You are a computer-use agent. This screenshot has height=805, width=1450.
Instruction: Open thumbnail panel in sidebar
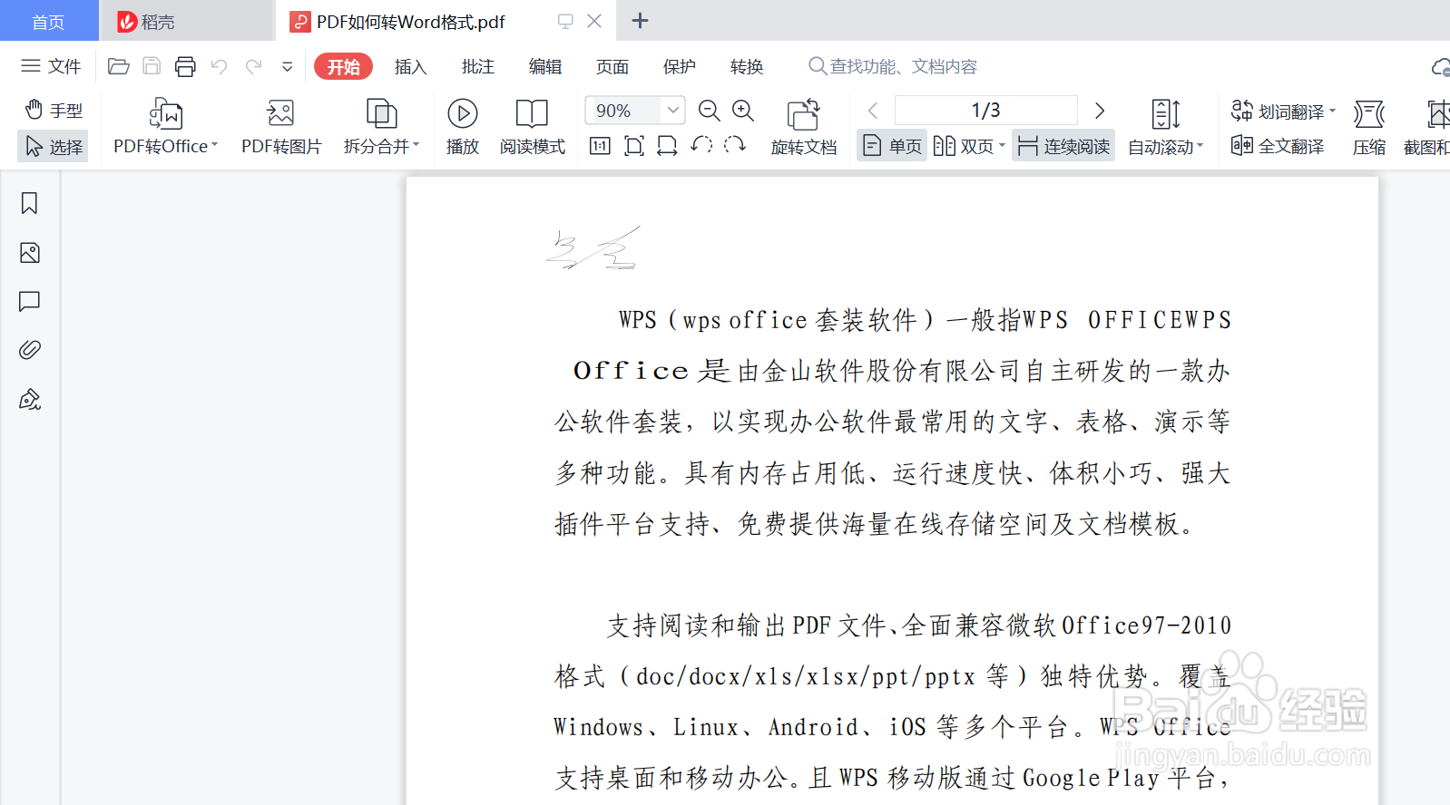coord(29,253)
